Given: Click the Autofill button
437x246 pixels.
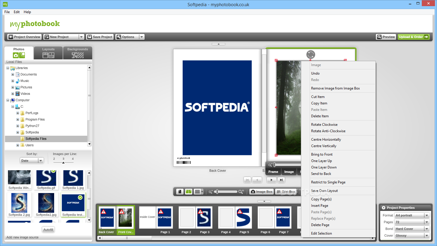Looking at the screenshot, I should (48, 230).
